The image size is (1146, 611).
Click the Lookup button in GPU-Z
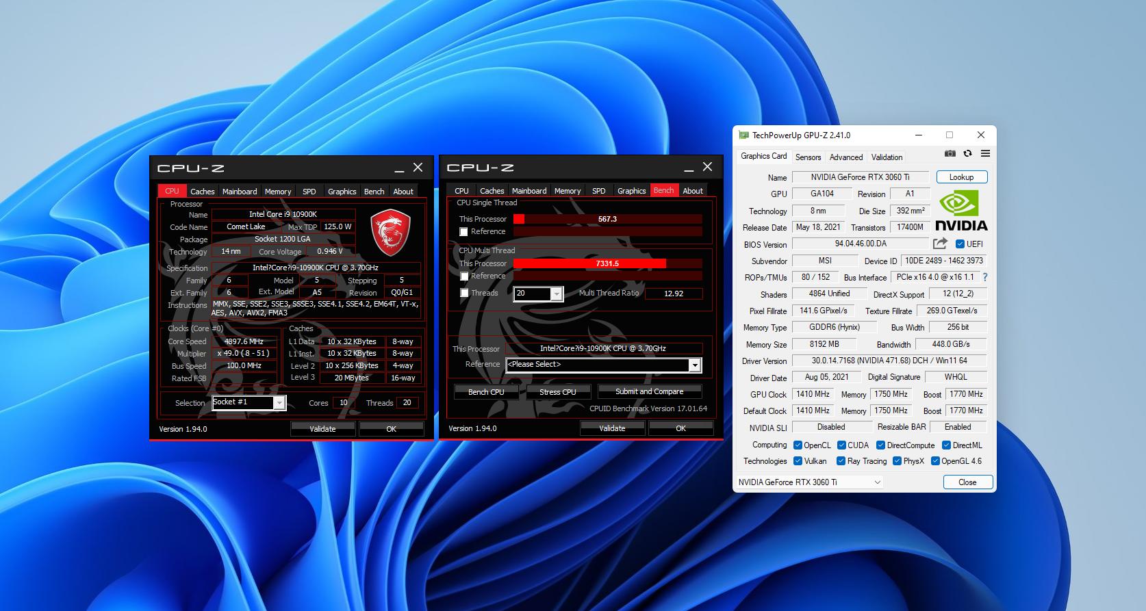[961, 177]
